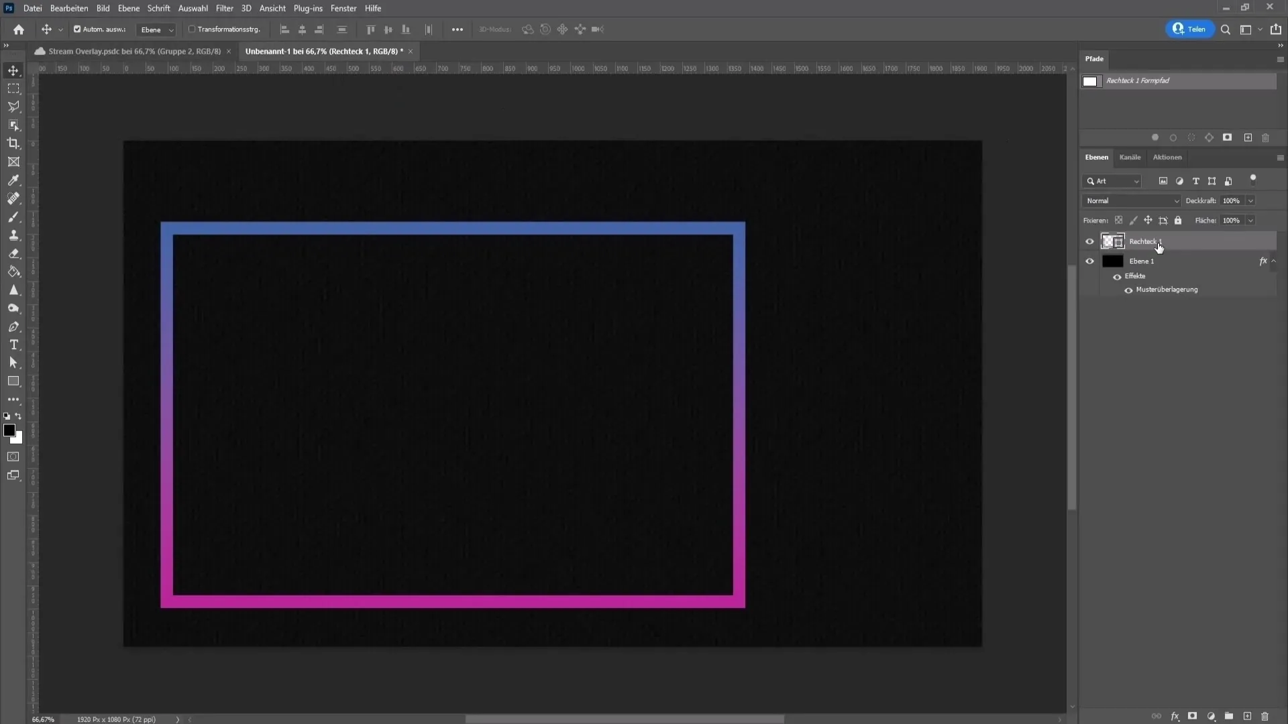Open the Fenster menu

[343, 8]
